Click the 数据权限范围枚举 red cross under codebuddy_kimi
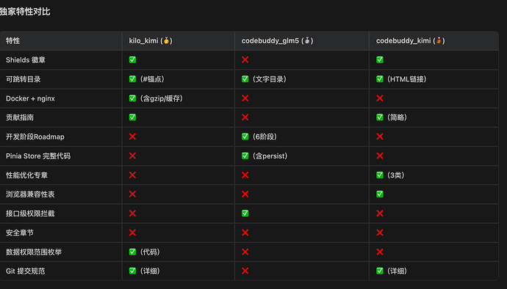Image resolution: width=507 pixels, height=289 pixels. (x=380, y=252)
